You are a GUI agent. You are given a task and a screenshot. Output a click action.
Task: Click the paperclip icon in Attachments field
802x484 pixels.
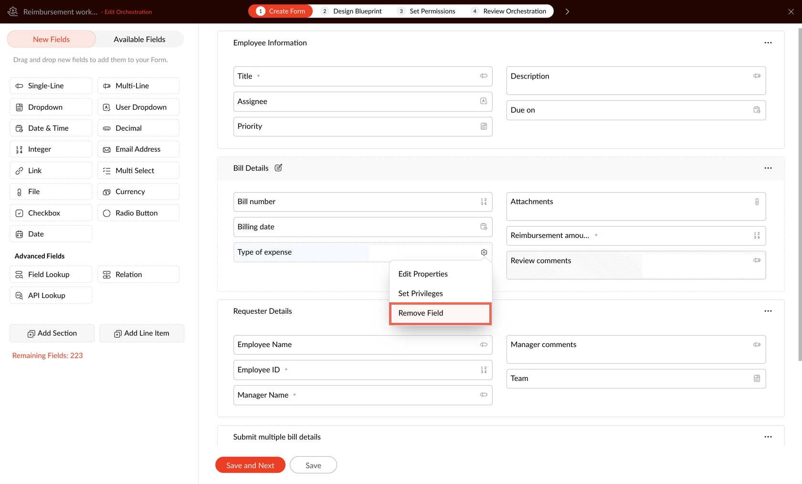click(757, 202)
